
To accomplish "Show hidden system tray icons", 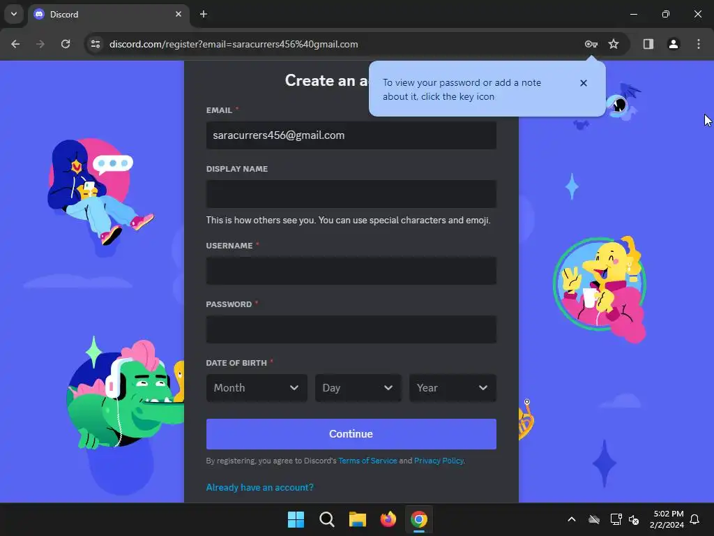I will (572, 519).
